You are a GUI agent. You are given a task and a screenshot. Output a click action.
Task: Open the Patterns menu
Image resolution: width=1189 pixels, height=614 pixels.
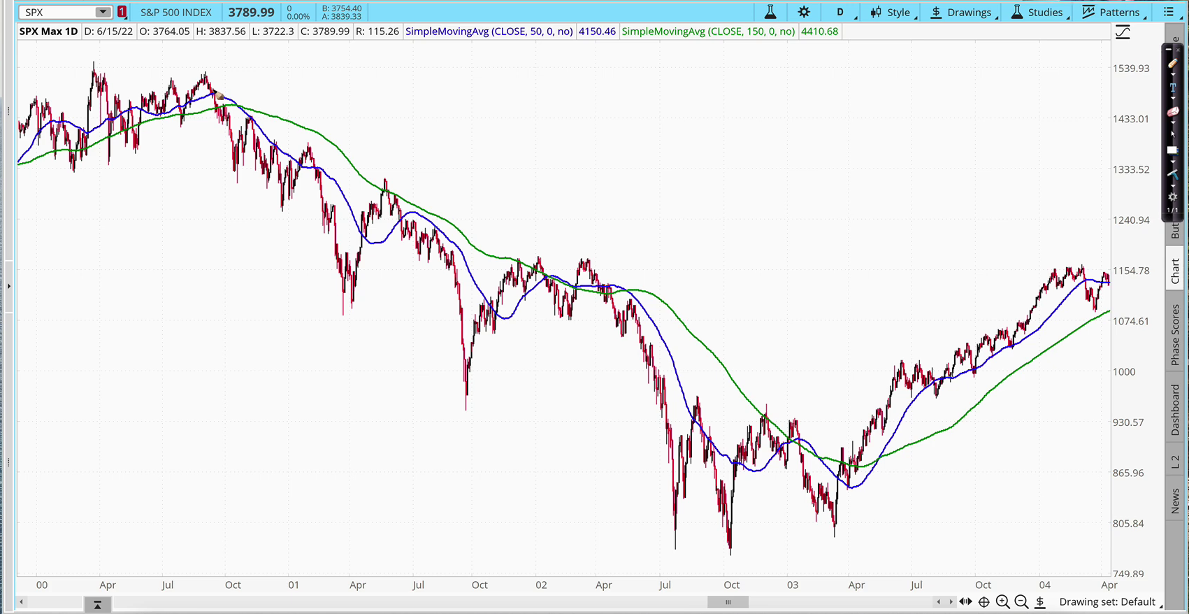point(1114,12)
